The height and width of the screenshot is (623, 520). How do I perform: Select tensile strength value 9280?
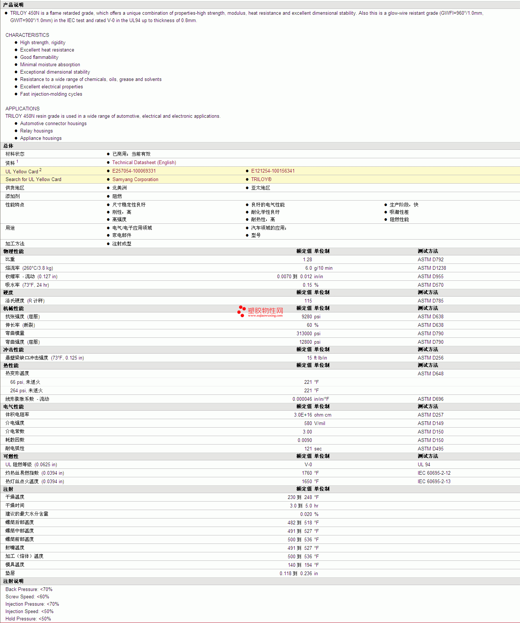(307, 317)
